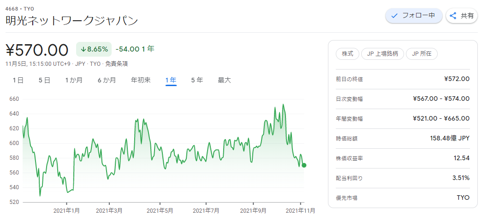
Task: Click the 2021年11月 axis label
Action: (x=300, y=211)
